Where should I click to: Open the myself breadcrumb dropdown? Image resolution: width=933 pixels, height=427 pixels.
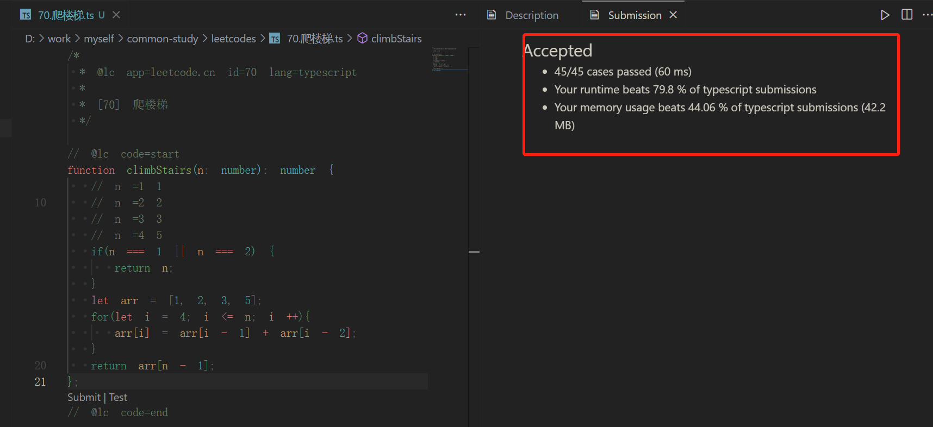98,39
